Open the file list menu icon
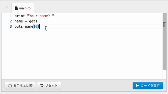This screenshot has width=168, height=94. coord(6,8)
